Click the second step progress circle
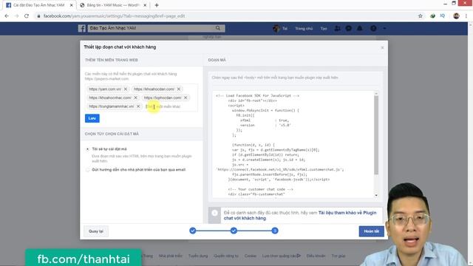The height and width of the screenshot is (266, 473). (x=234, y=231)
